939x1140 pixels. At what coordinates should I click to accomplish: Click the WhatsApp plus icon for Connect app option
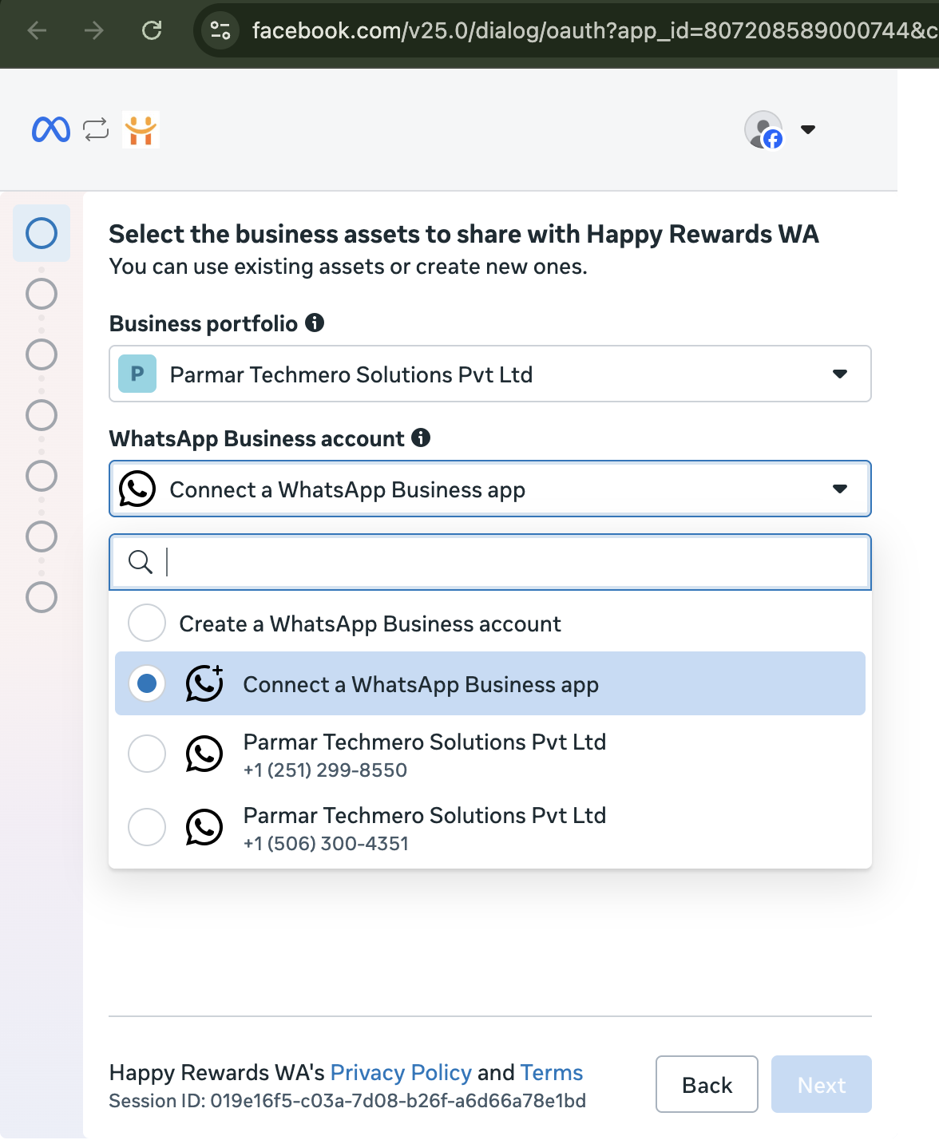coord(204,683)
